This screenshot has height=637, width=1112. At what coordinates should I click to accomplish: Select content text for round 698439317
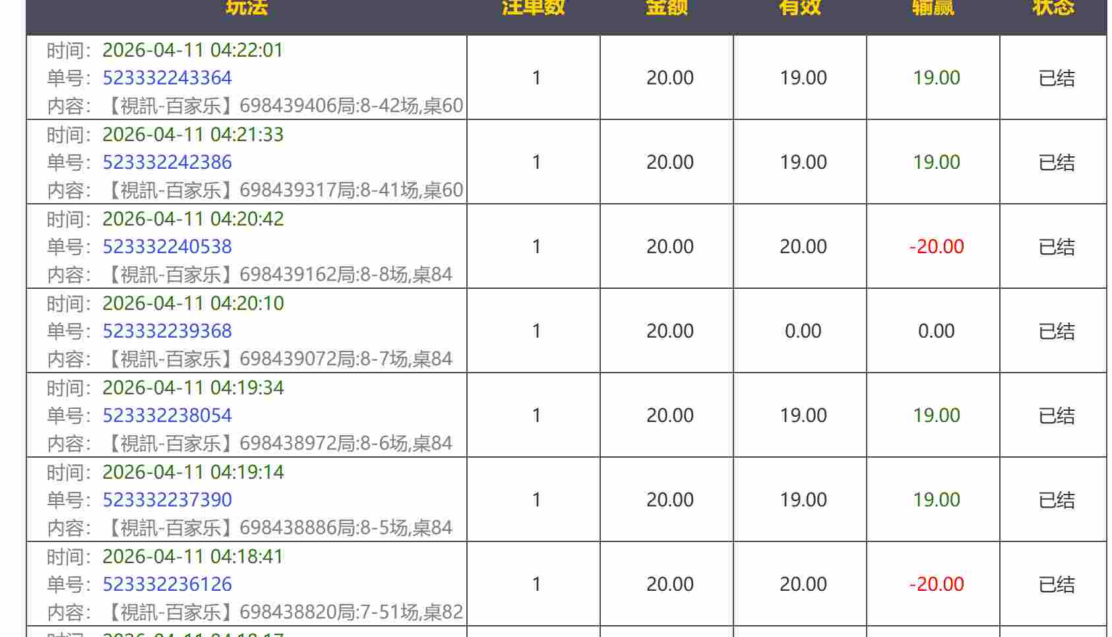[x=284, y=190]
